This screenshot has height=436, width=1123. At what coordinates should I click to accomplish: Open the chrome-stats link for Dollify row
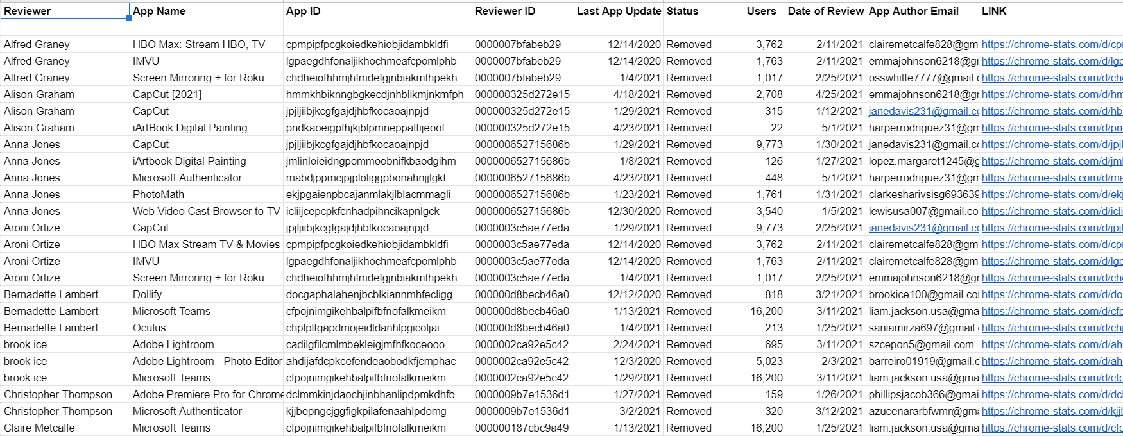coord(1052,294)
